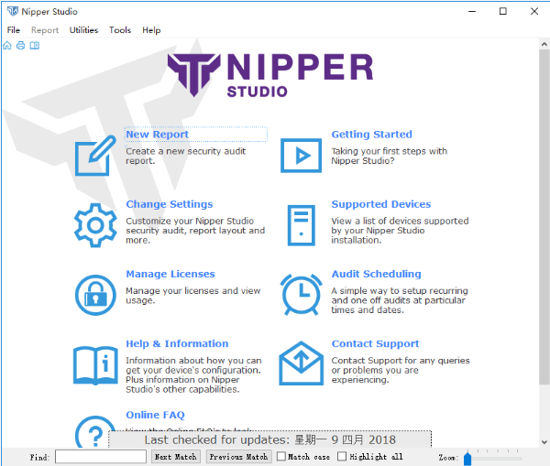550x466 pixels.
Task: Click the open book toolbar icon
Action: (34, 46)
